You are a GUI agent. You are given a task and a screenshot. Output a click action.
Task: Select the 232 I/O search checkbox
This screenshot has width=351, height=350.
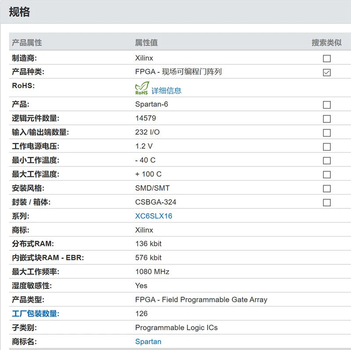[326, 133]
